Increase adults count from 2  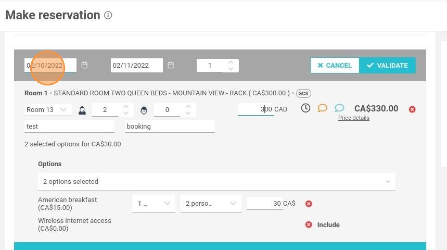(126, 106)
